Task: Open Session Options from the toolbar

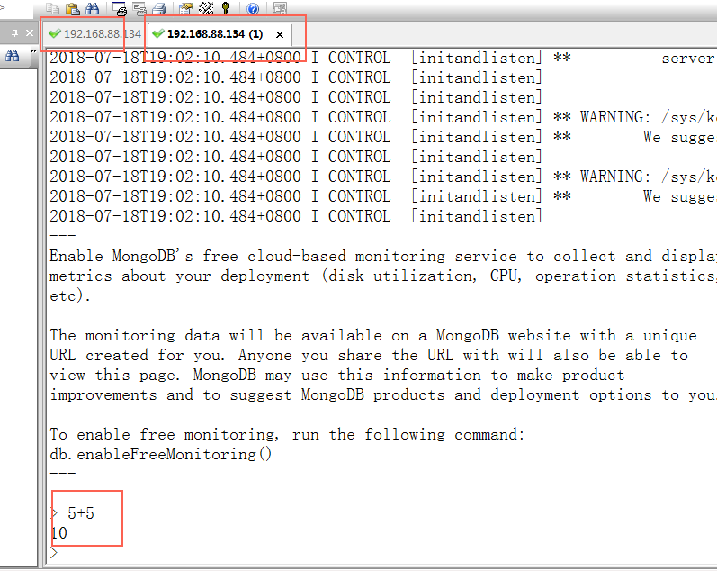Action: pos(186,8)
